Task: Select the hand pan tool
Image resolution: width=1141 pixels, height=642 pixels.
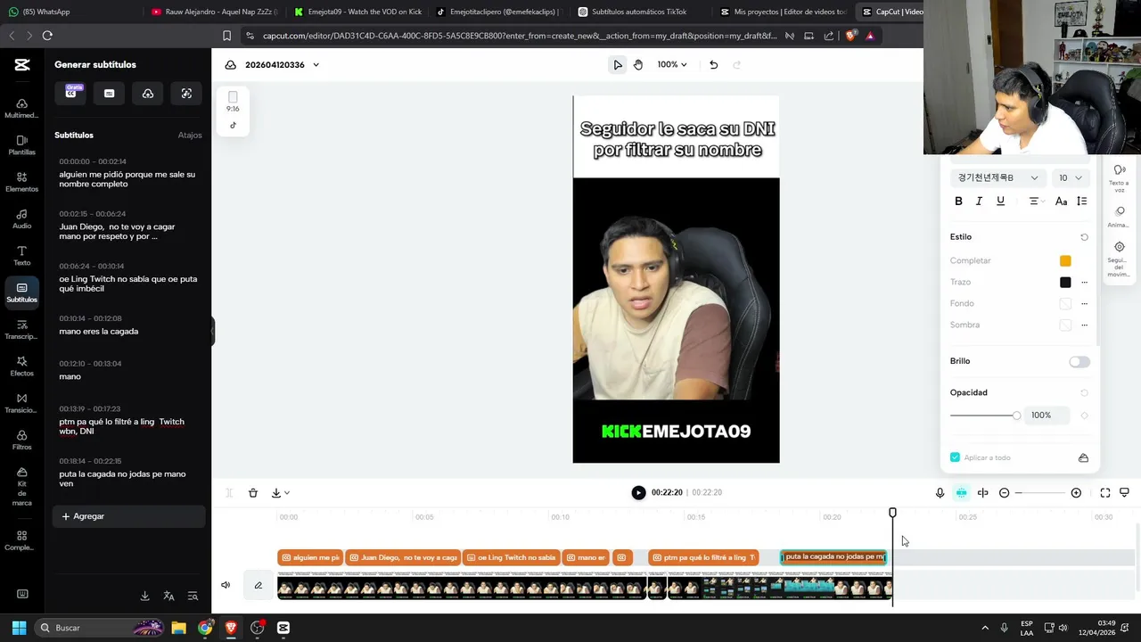Action: pyautogui.click(x=638, y=64)
